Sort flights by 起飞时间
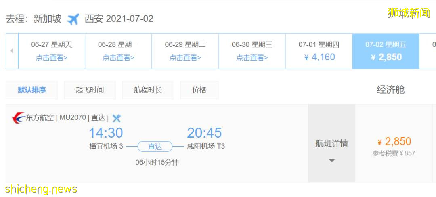 pyautogui.click(x=90, y=90)
